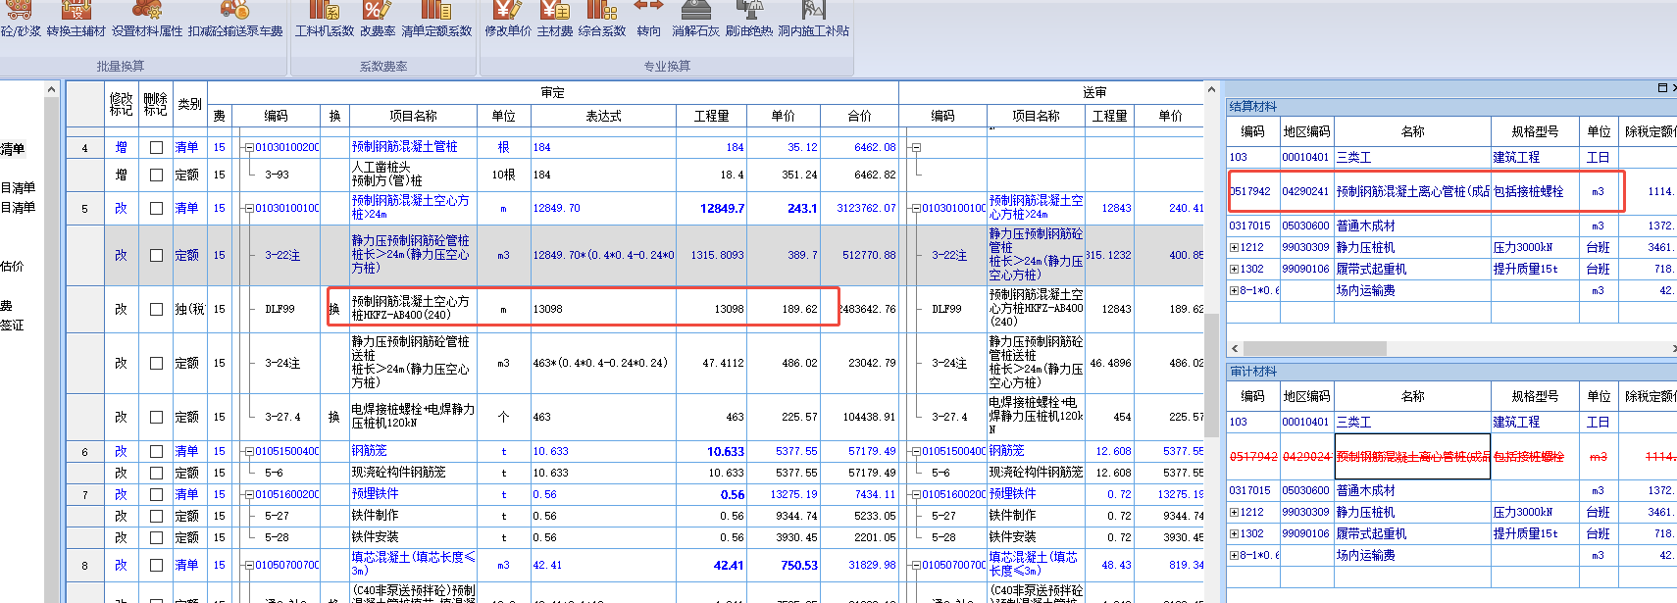
Task: Expand material 1302 in 结算材料 panel
Action: [1234, 269]
